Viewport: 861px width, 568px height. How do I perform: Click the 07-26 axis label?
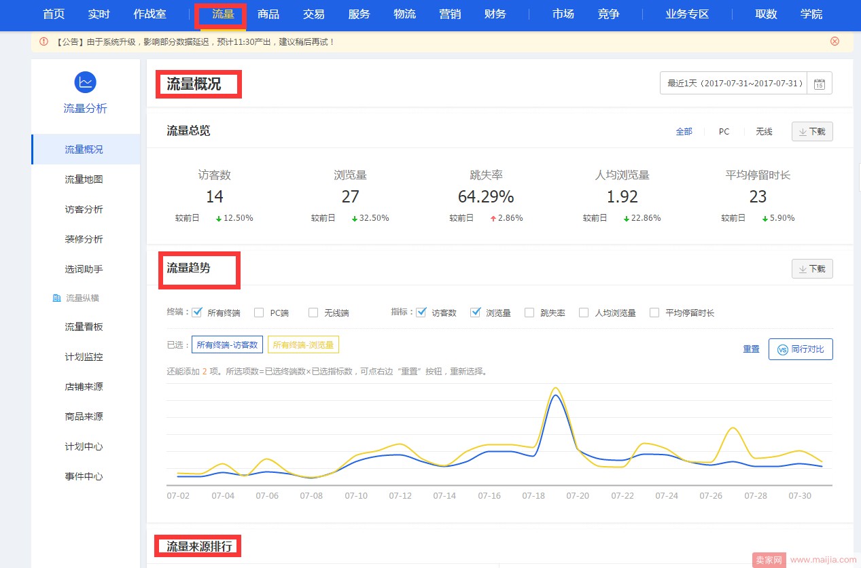pyautogui.click(x=711, y=496)
